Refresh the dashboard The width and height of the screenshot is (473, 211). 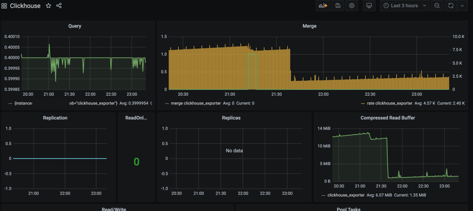click(451, 6)
